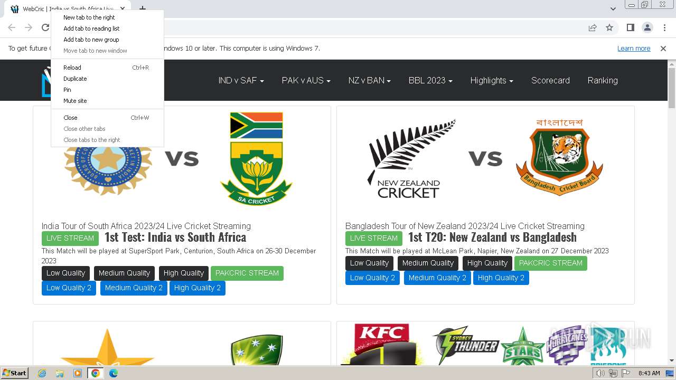Click Medium Quality 2 for India match
Screen dimensions: 676x380
coord(134,288)
